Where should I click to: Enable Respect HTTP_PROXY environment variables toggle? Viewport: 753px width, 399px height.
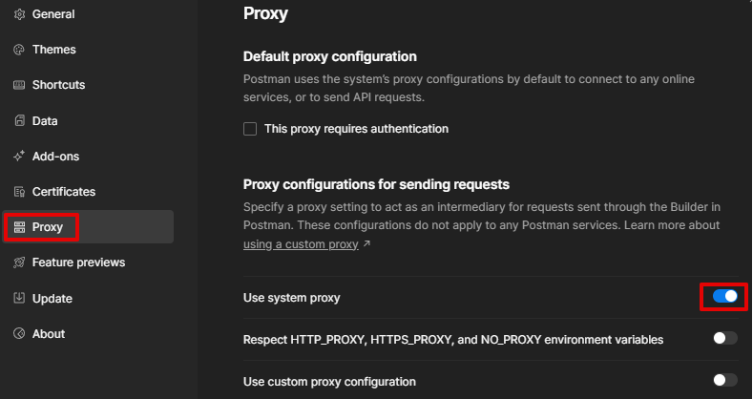click(x=724, y=338)
